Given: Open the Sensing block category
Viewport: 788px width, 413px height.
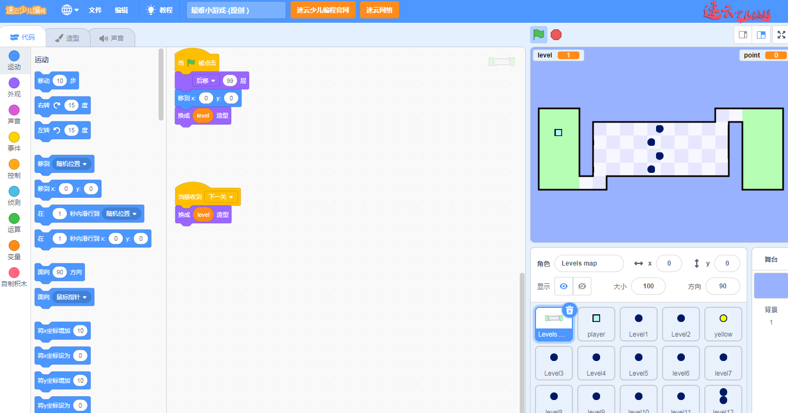Looking at the screenshot, I should (14, 196).
